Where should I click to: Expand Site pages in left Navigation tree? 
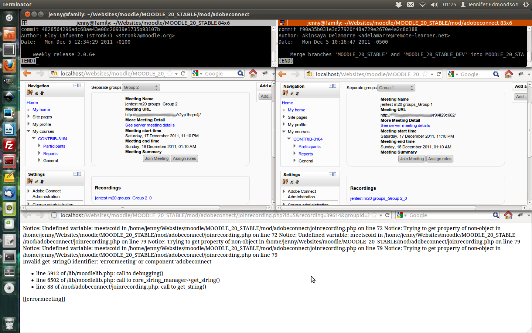point(28,117)
